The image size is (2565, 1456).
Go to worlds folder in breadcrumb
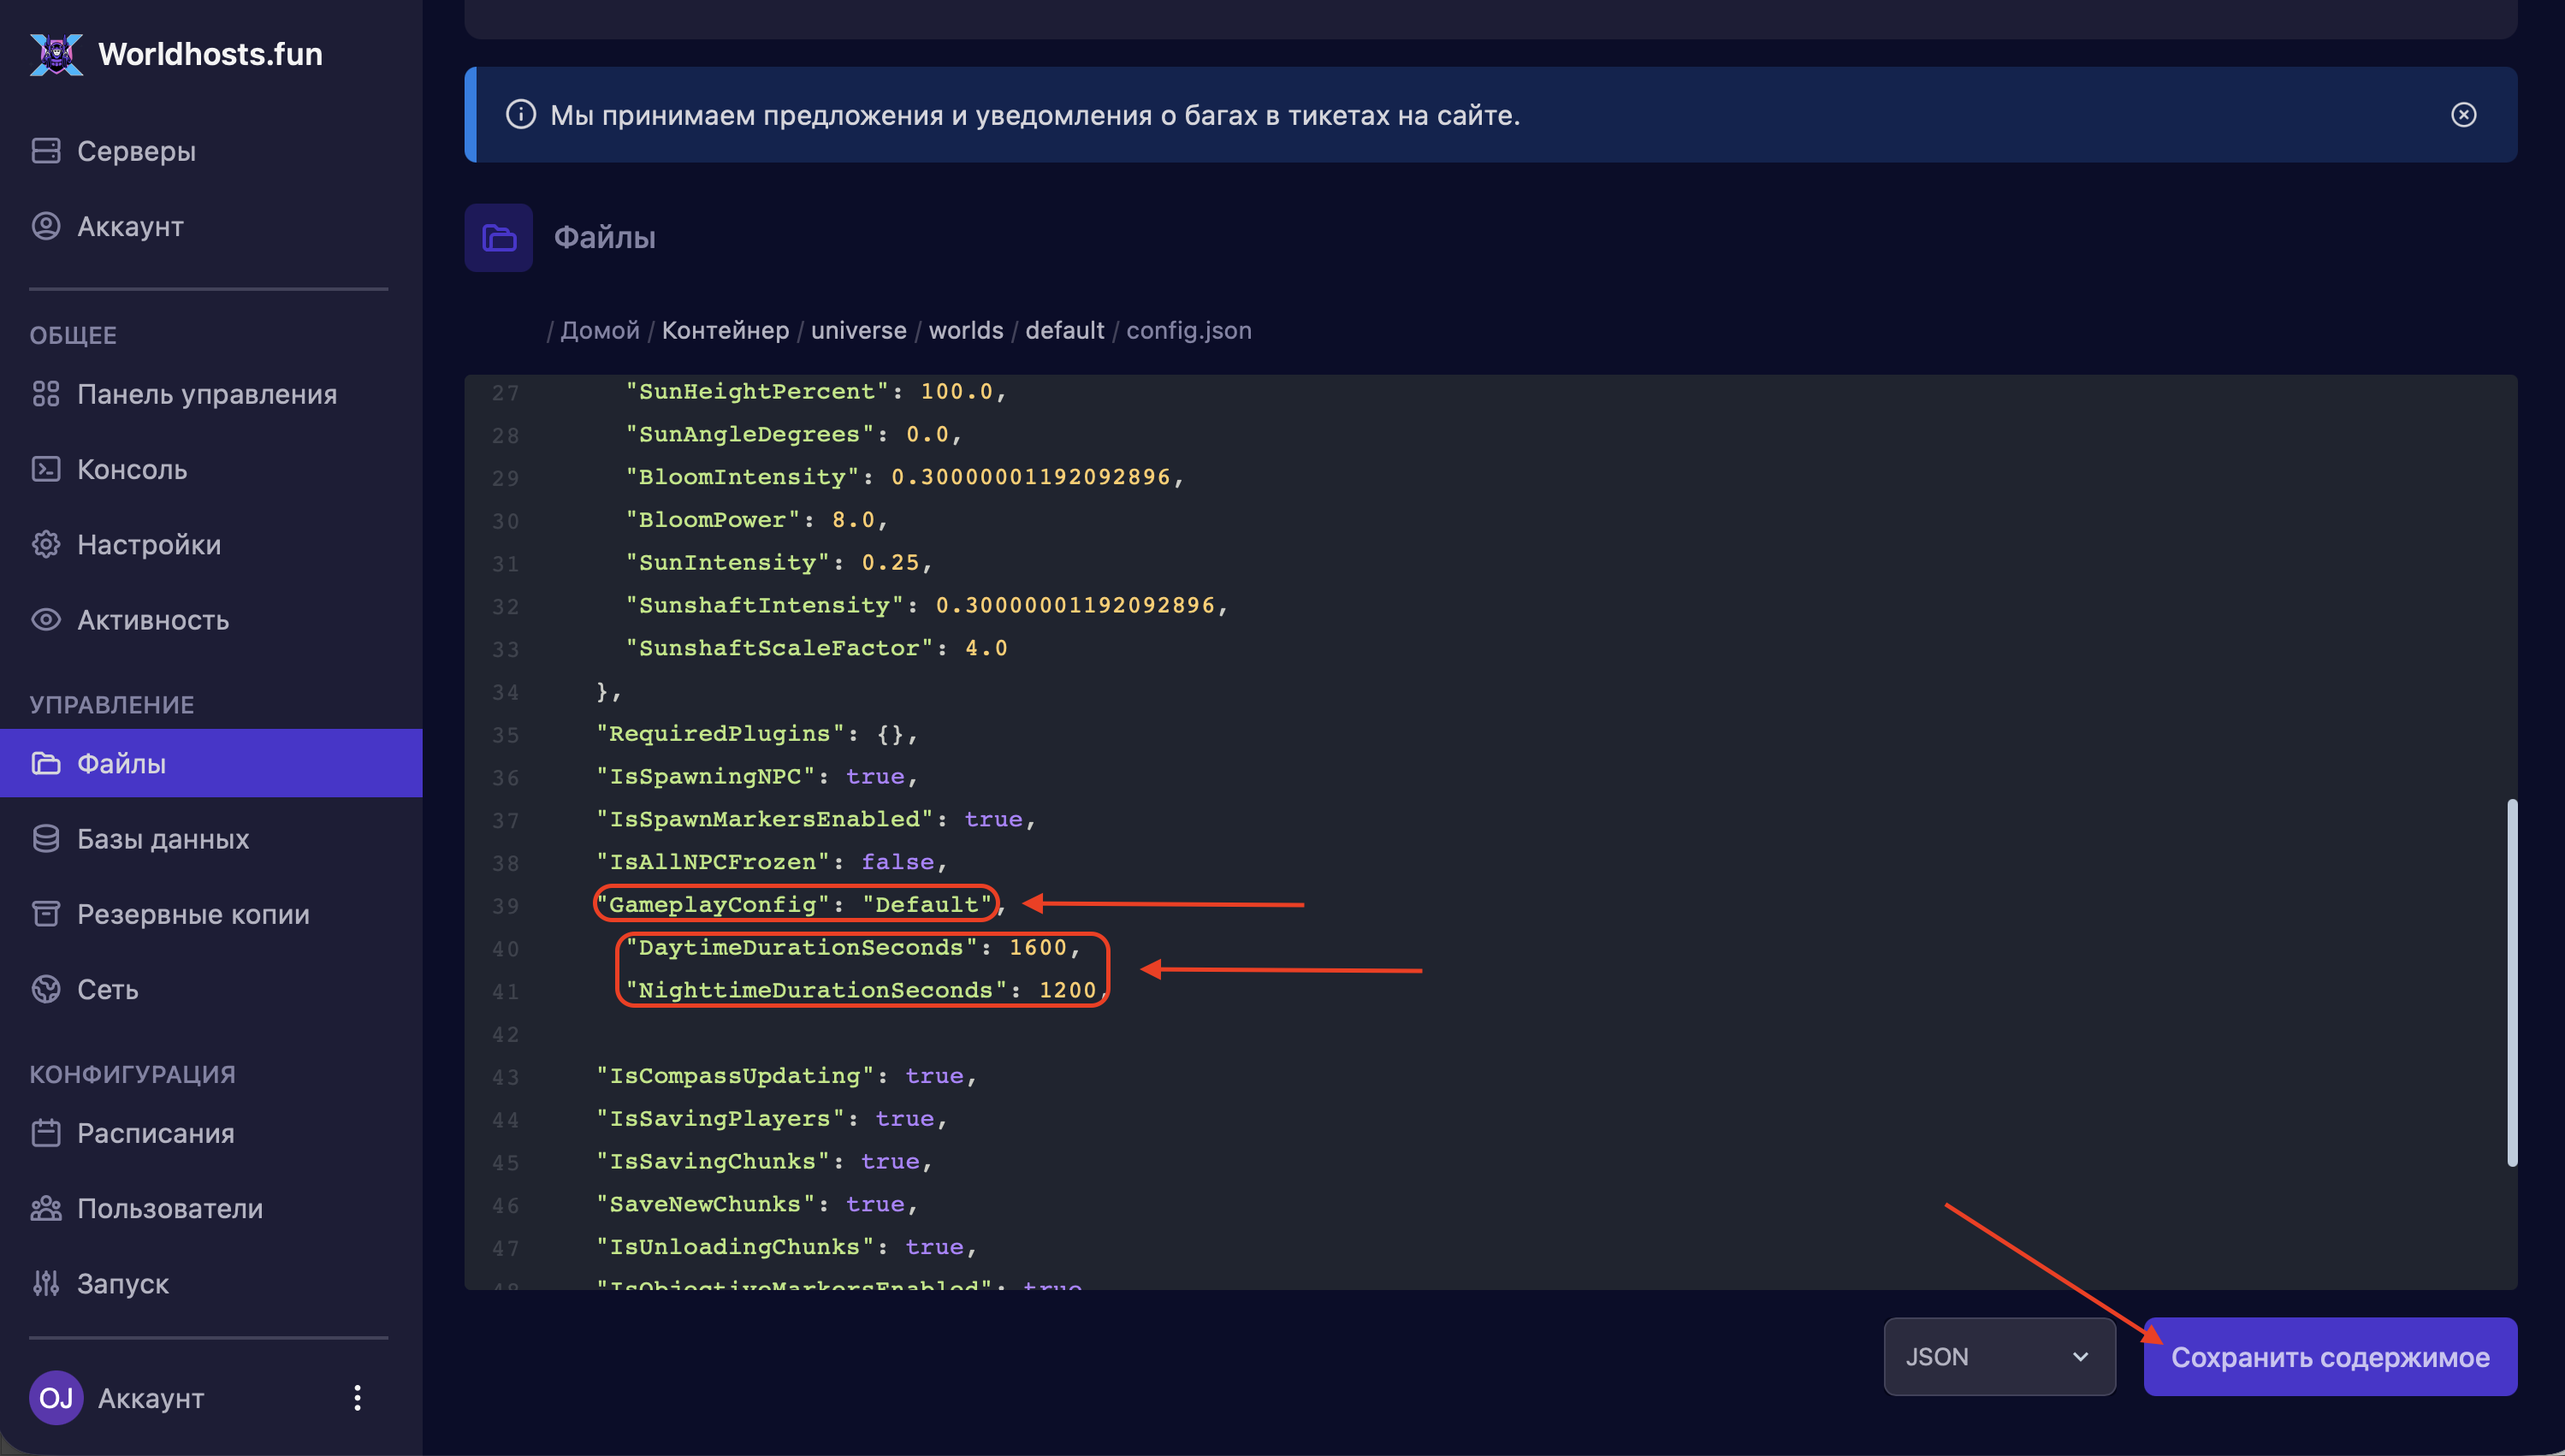pos(965,330)
